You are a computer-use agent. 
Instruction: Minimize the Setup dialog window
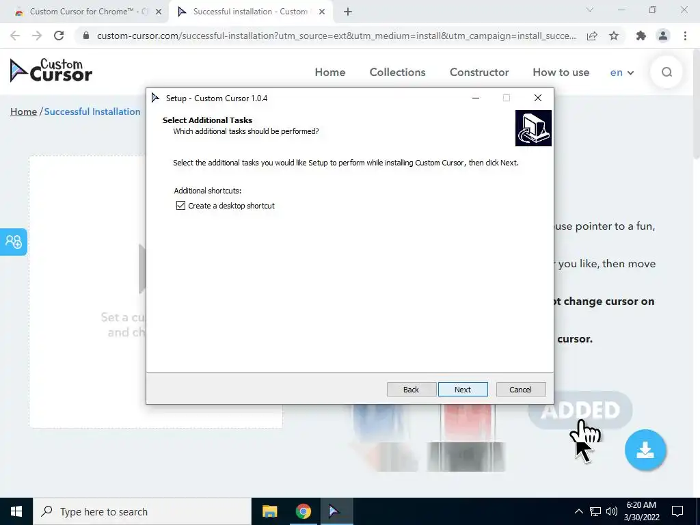pyautogui.click(x=476, y=98)
